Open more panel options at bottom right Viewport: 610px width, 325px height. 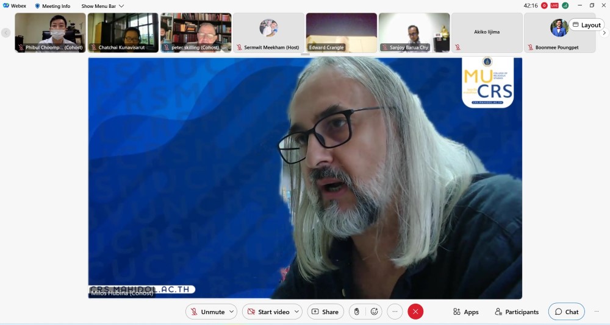point(596,312)
